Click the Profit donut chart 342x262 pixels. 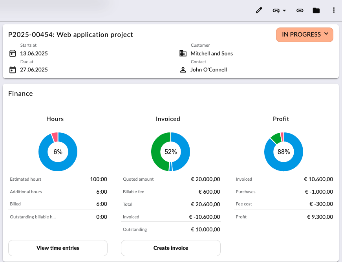[283, 152]
